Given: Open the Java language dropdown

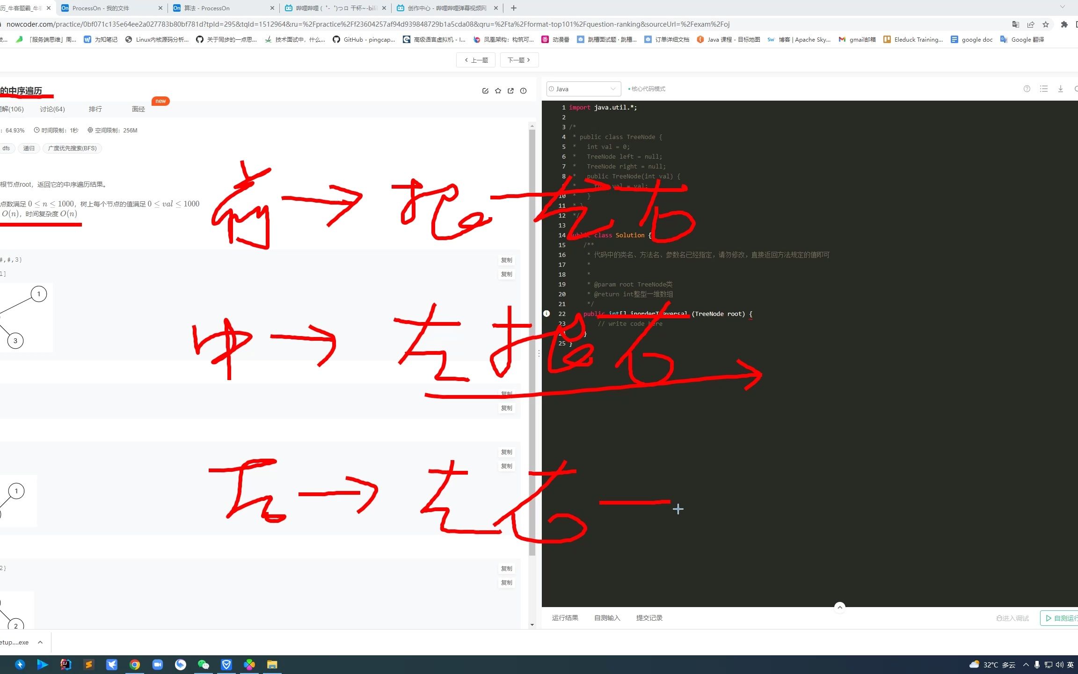Looking at the screenshot, I should [x=583, y=89].
